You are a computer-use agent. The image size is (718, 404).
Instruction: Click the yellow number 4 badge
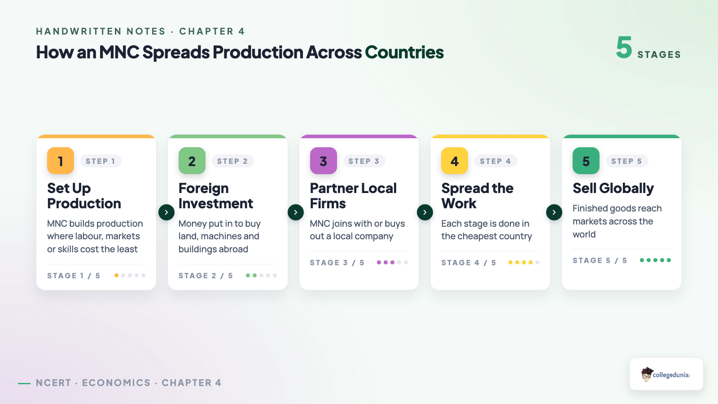455,161
